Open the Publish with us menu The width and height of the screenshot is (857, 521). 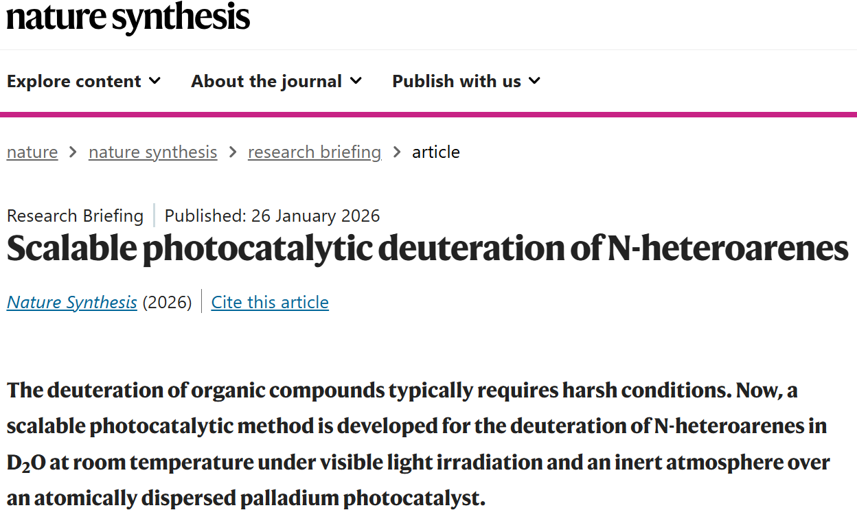(x=457, y=81)
